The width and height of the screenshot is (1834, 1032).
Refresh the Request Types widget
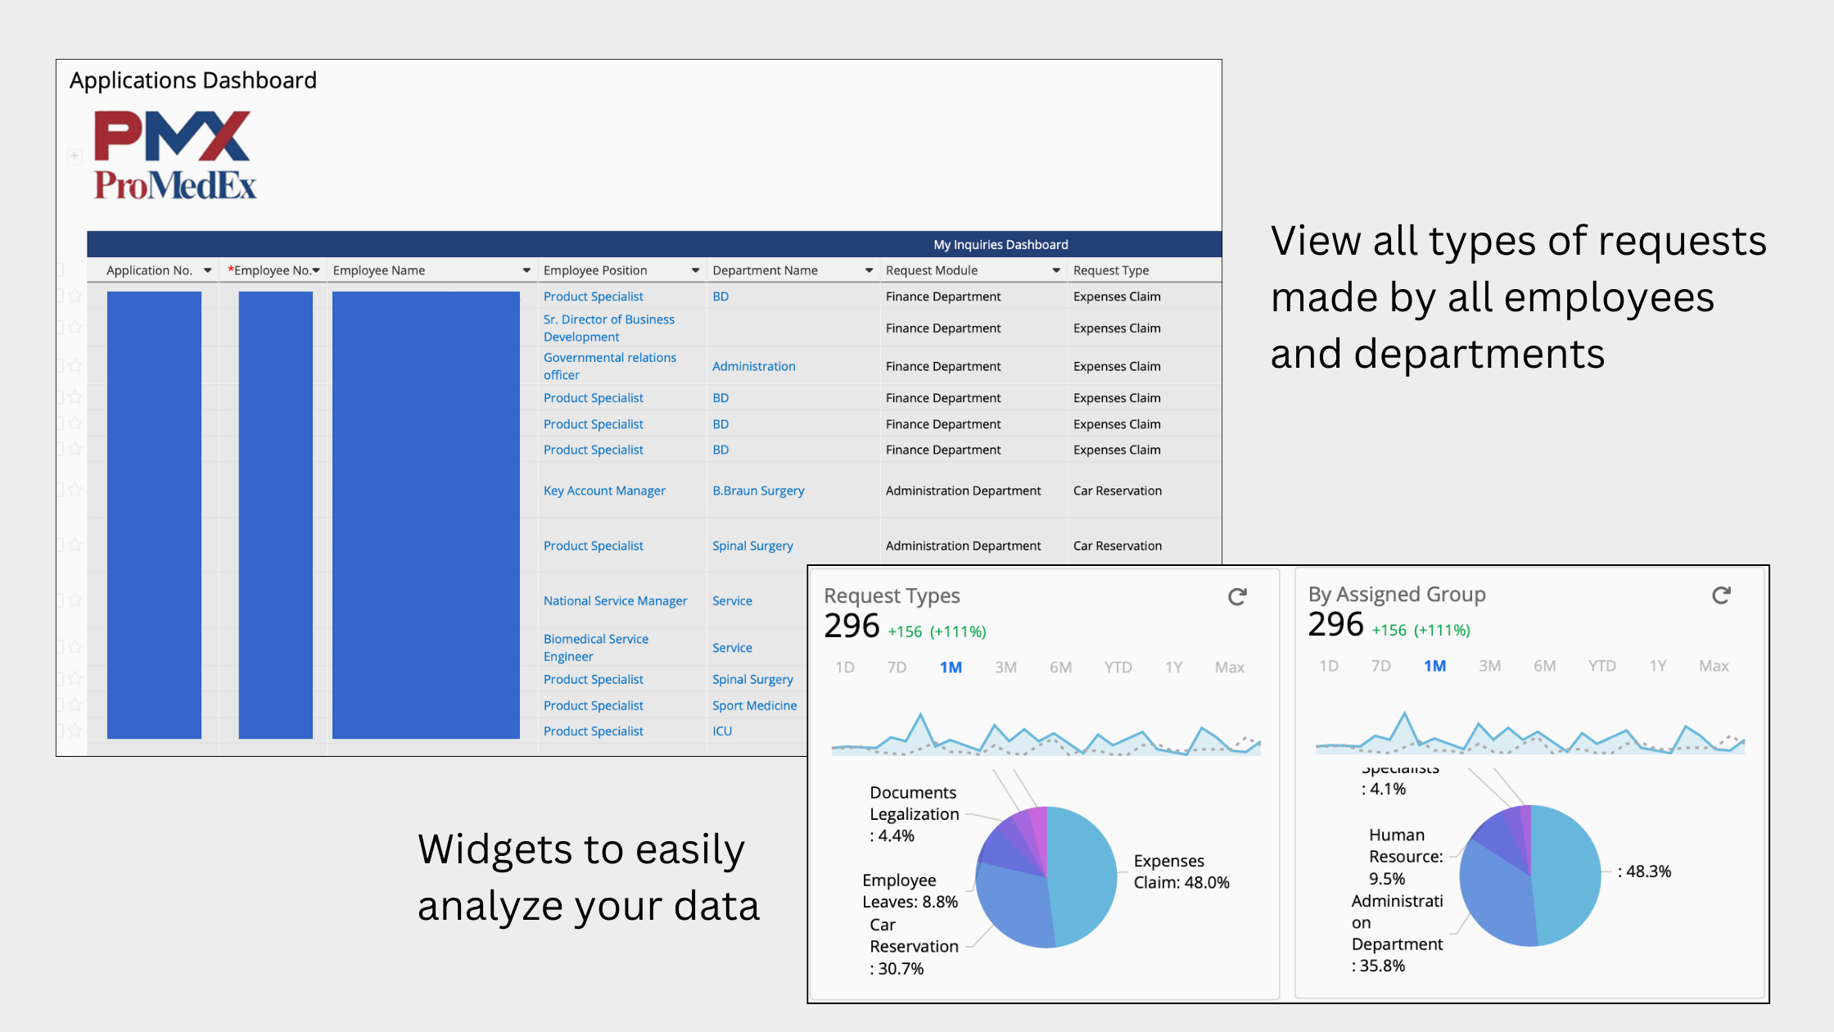(1237, 597)
